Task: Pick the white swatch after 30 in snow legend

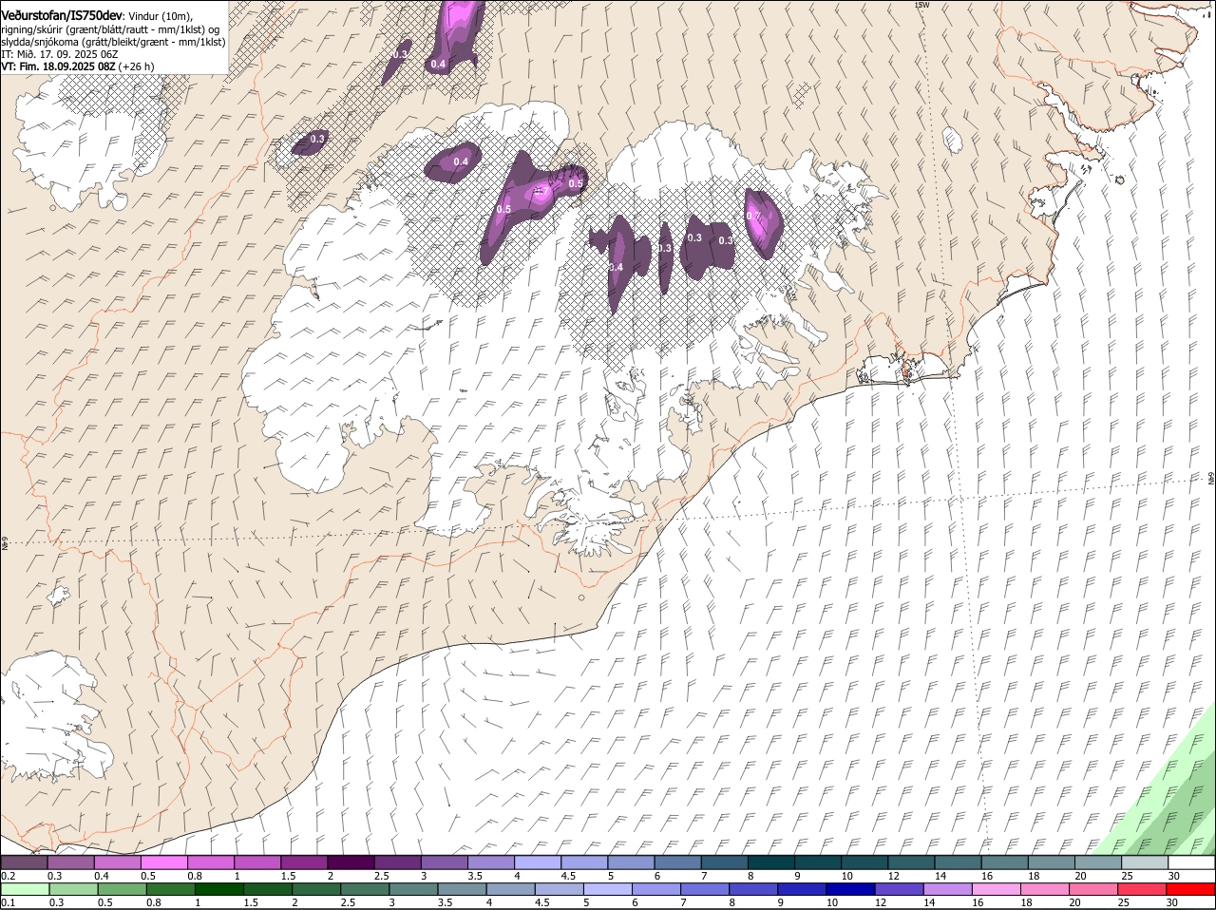Action: click(1192, 863)
